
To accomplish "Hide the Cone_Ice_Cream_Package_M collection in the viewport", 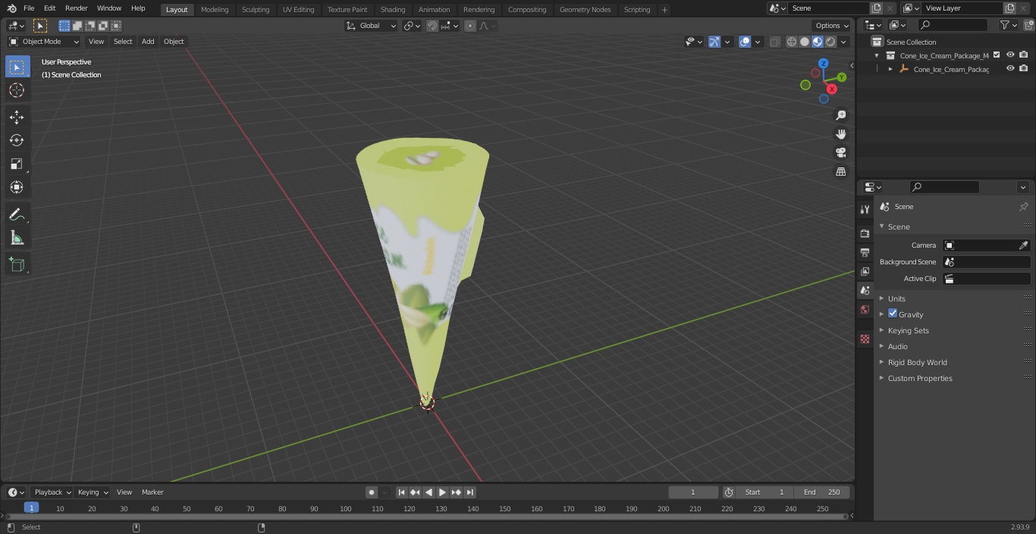I will click(x=1010, y=55).
